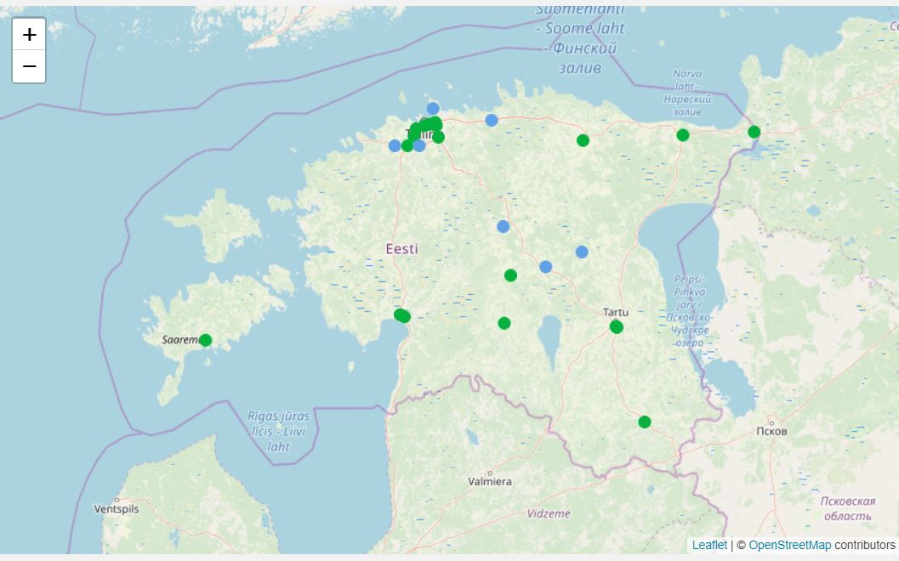The width and height of the screenshot is (899, 561).
Task: Click the blue marker in central Estonia
Action: pyautogui.click(x=502, y=225)
